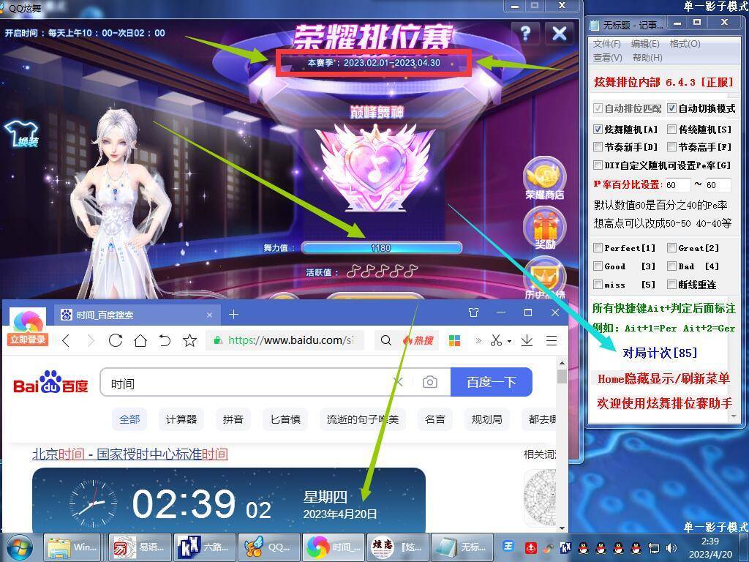Click the 舞力值 progress bar showing 1180
This screenshot has width=749, height=562.
381,247
